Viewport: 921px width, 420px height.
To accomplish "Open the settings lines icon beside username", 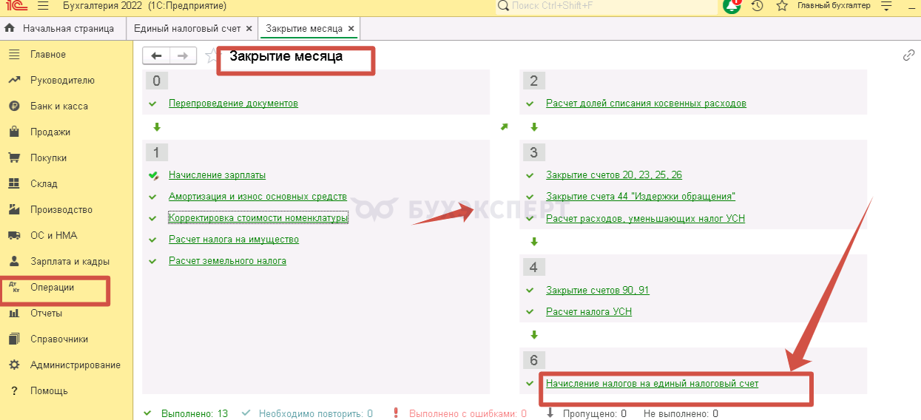I will click(x=887, y=6).
